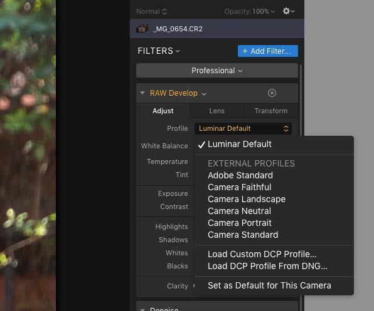Select the Camera Portrait profile
Viewport: 374px width, 311px height.
tap(274, 223)
